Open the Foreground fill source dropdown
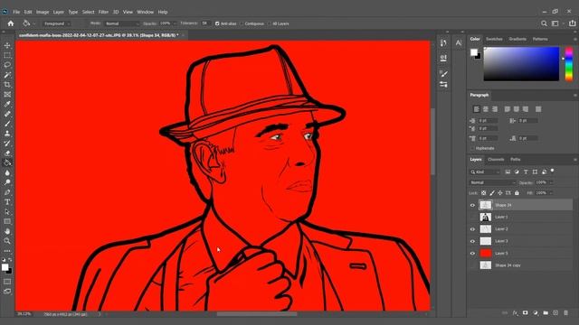Screen dimensions: 579x325 (56, 23)
